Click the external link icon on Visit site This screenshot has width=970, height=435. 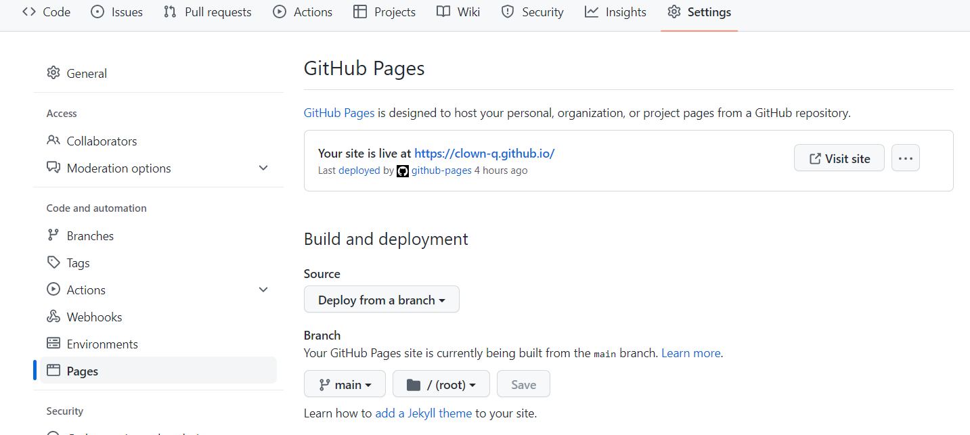[x=816, y=159]
